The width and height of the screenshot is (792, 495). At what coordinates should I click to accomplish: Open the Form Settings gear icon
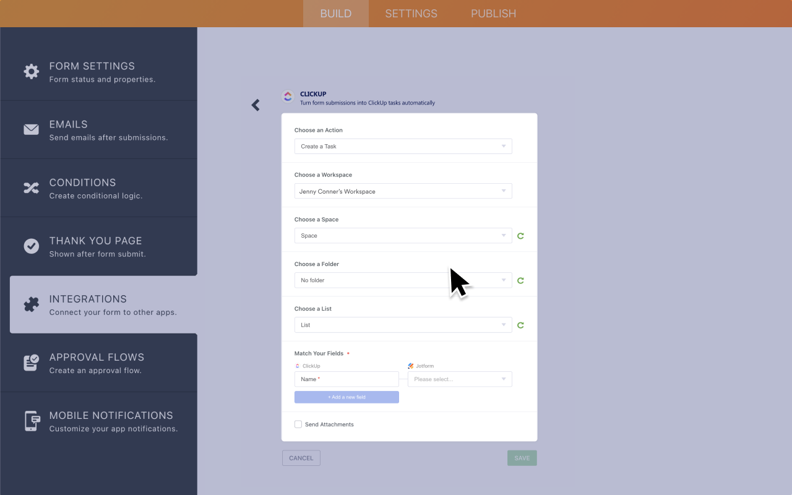[x=31, y=71]
